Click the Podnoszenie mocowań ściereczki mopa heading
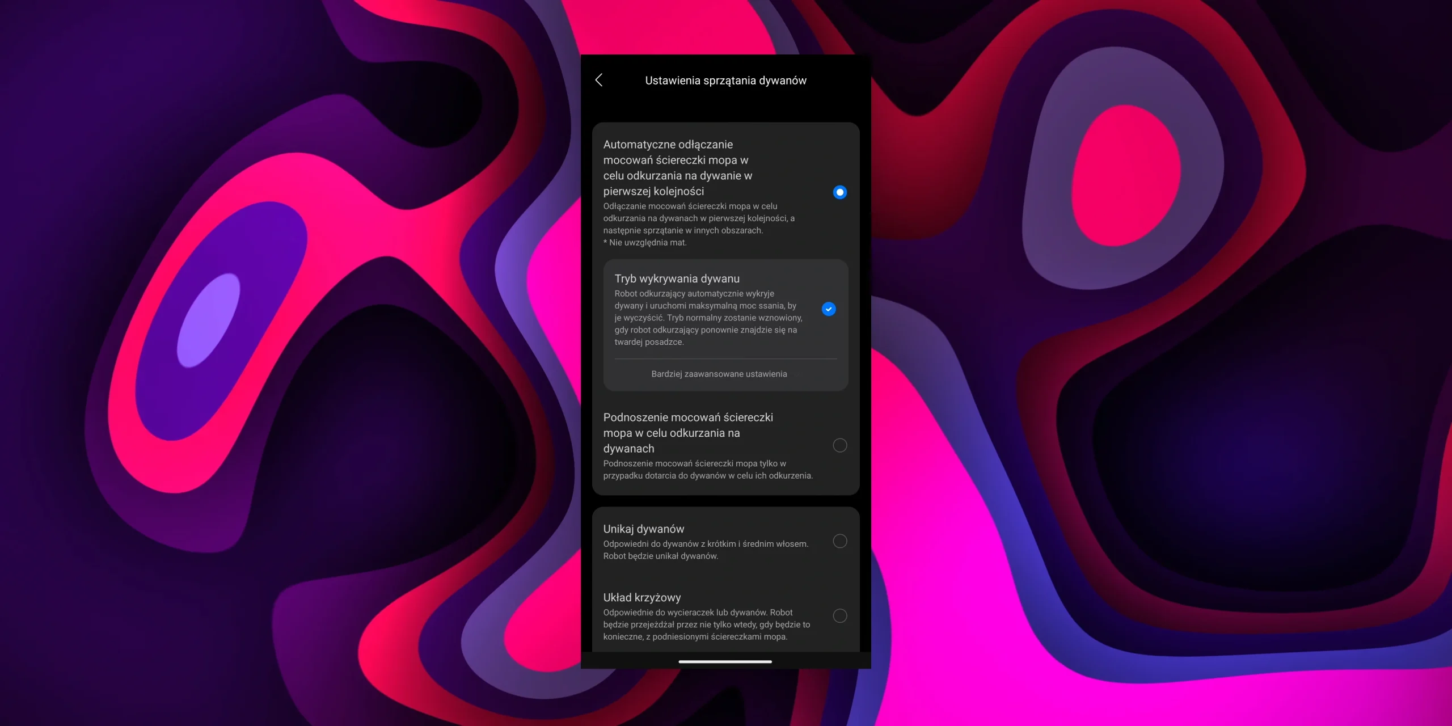1452x726 pixels. 687,433
